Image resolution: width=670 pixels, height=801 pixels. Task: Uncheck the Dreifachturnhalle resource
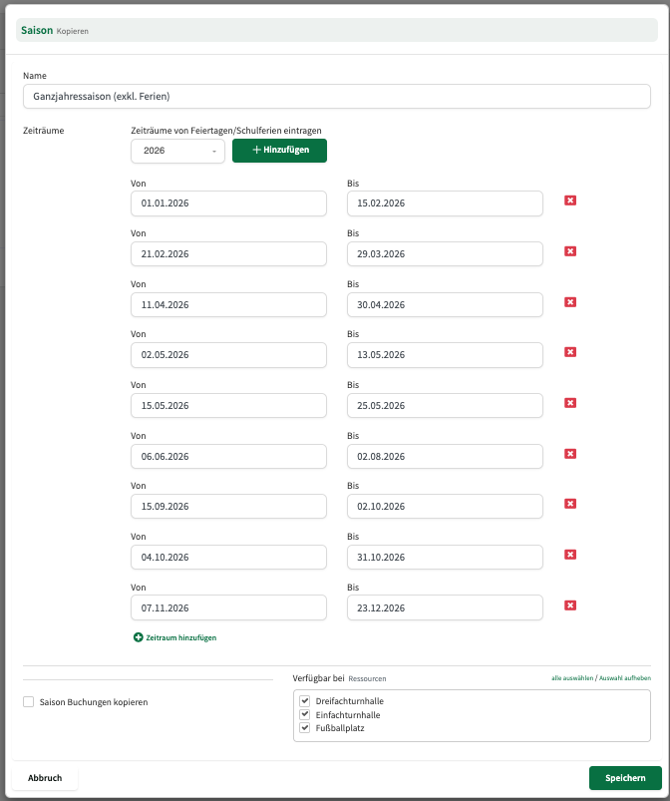305,701
